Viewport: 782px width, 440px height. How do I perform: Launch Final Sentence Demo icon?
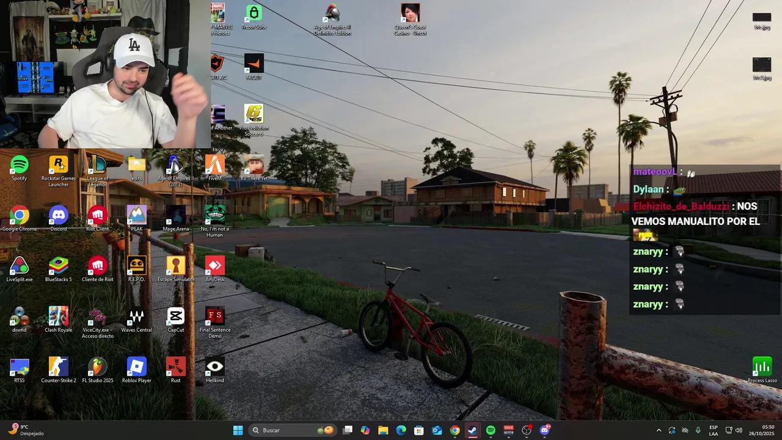pos(214,323)
